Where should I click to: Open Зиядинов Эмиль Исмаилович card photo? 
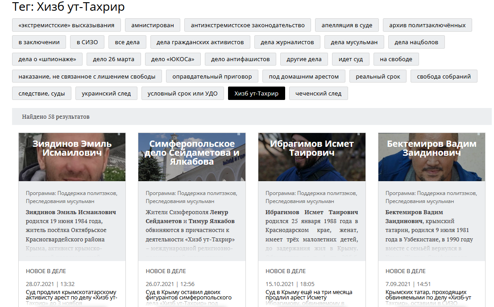point(72,157)
